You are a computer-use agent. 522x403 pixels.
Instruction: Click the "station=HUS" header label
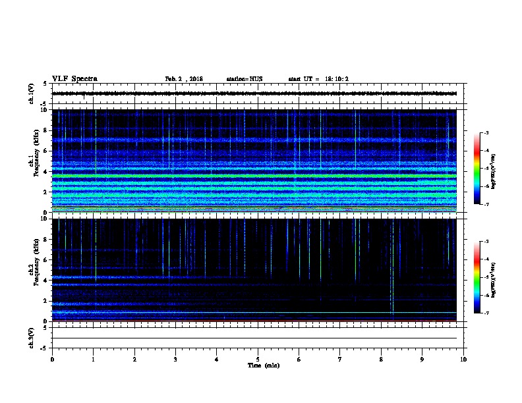245,79
